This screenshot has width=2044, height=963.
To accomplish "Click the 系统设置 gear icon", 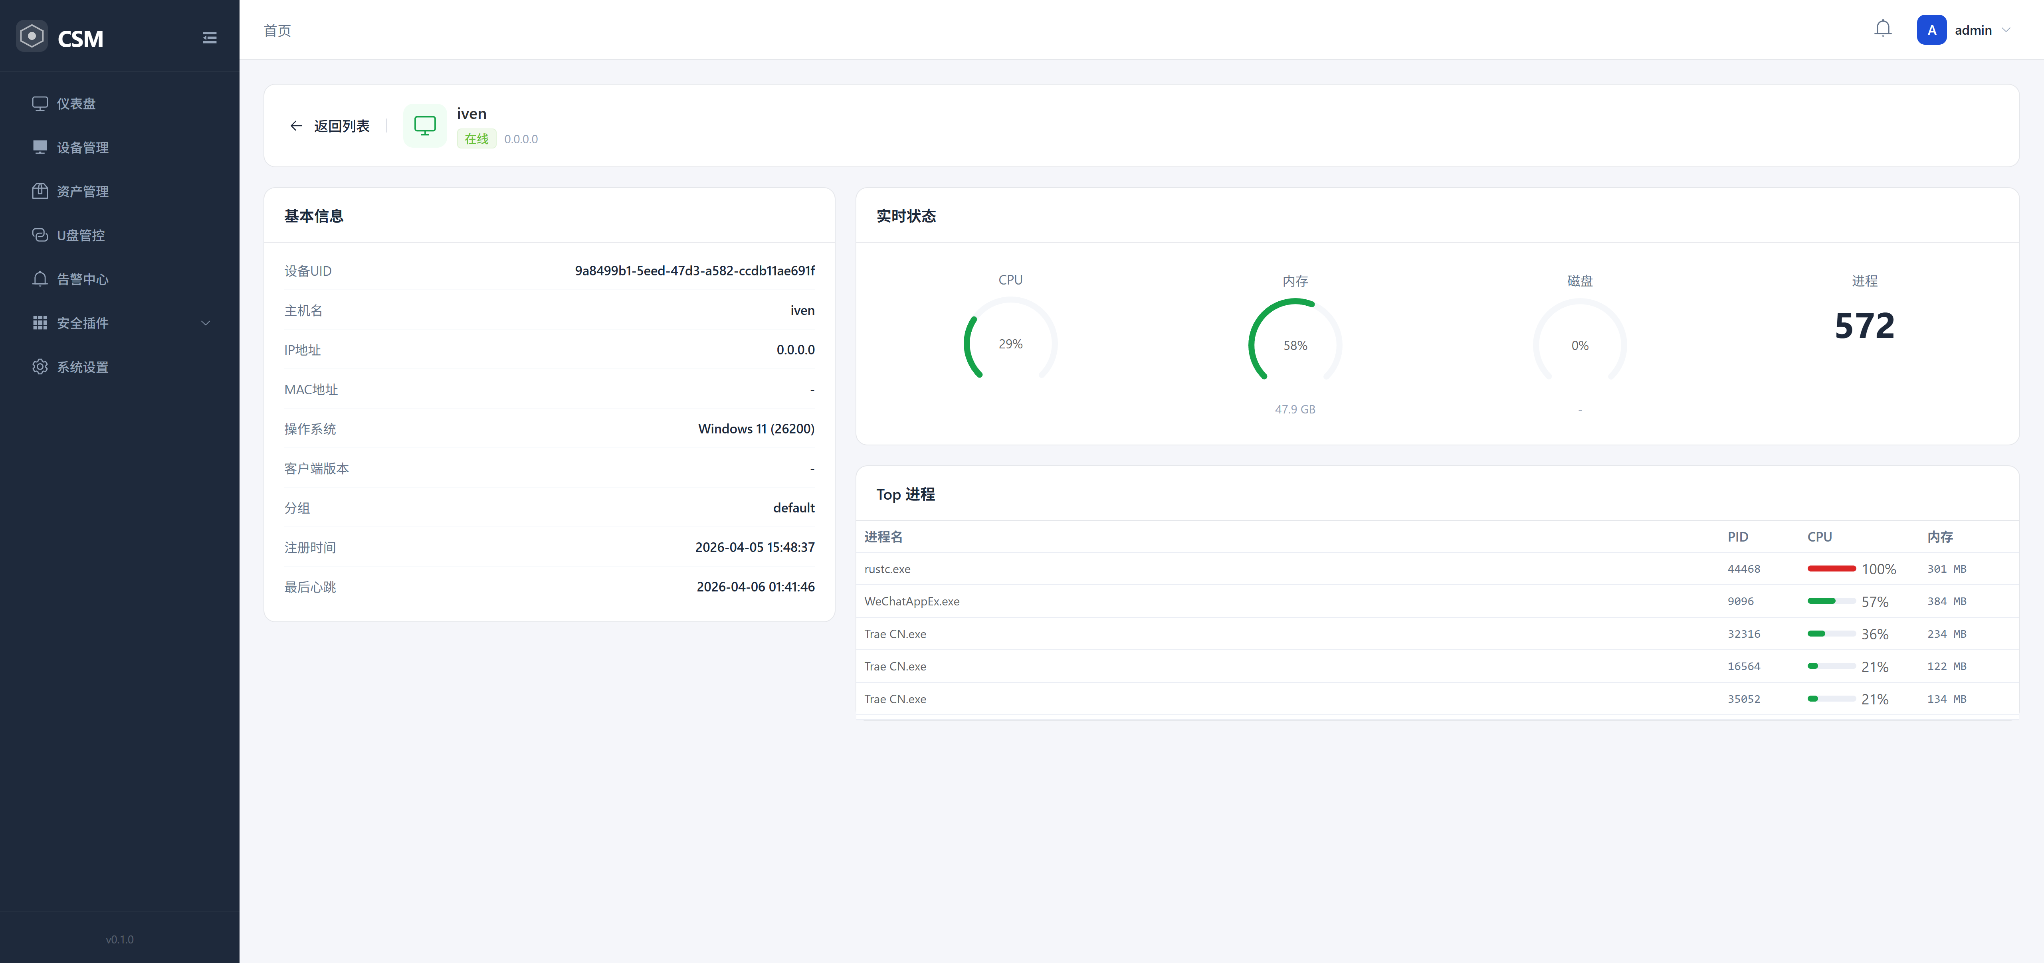I will [40, 366].
